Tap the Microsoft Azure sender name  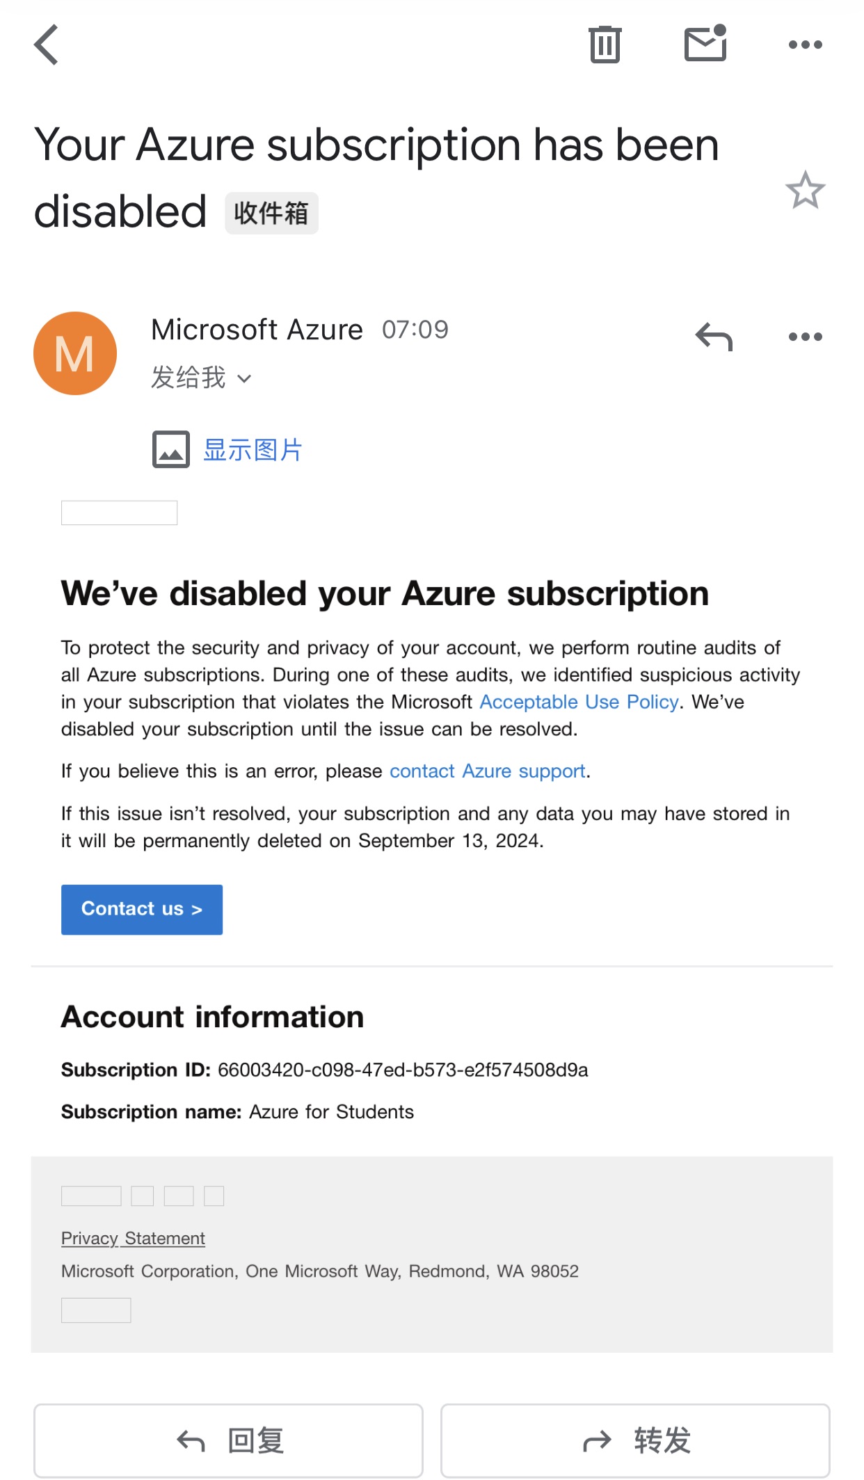[x=257, y=330]
